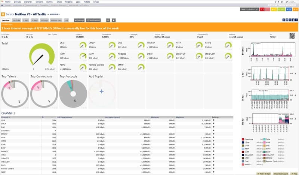Viewport: 299px width, 175px height.
Task: Open the Maps menu
Action: point(59,2)
